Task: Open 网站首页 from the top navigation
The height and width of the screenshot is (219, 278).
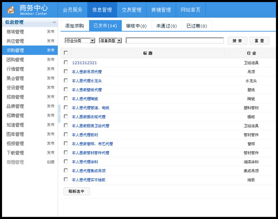Action: [x=191, y=10]
